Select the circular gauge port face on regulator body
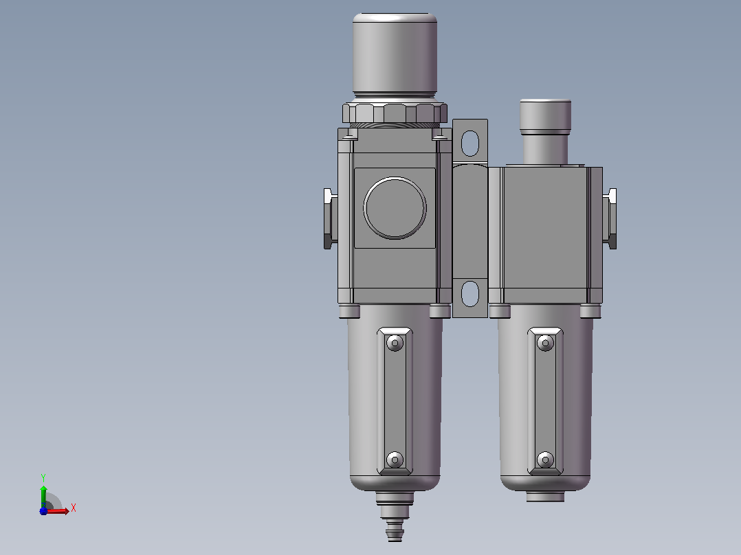The height and width of the screenshot is (555, 741). click(395, 208)
